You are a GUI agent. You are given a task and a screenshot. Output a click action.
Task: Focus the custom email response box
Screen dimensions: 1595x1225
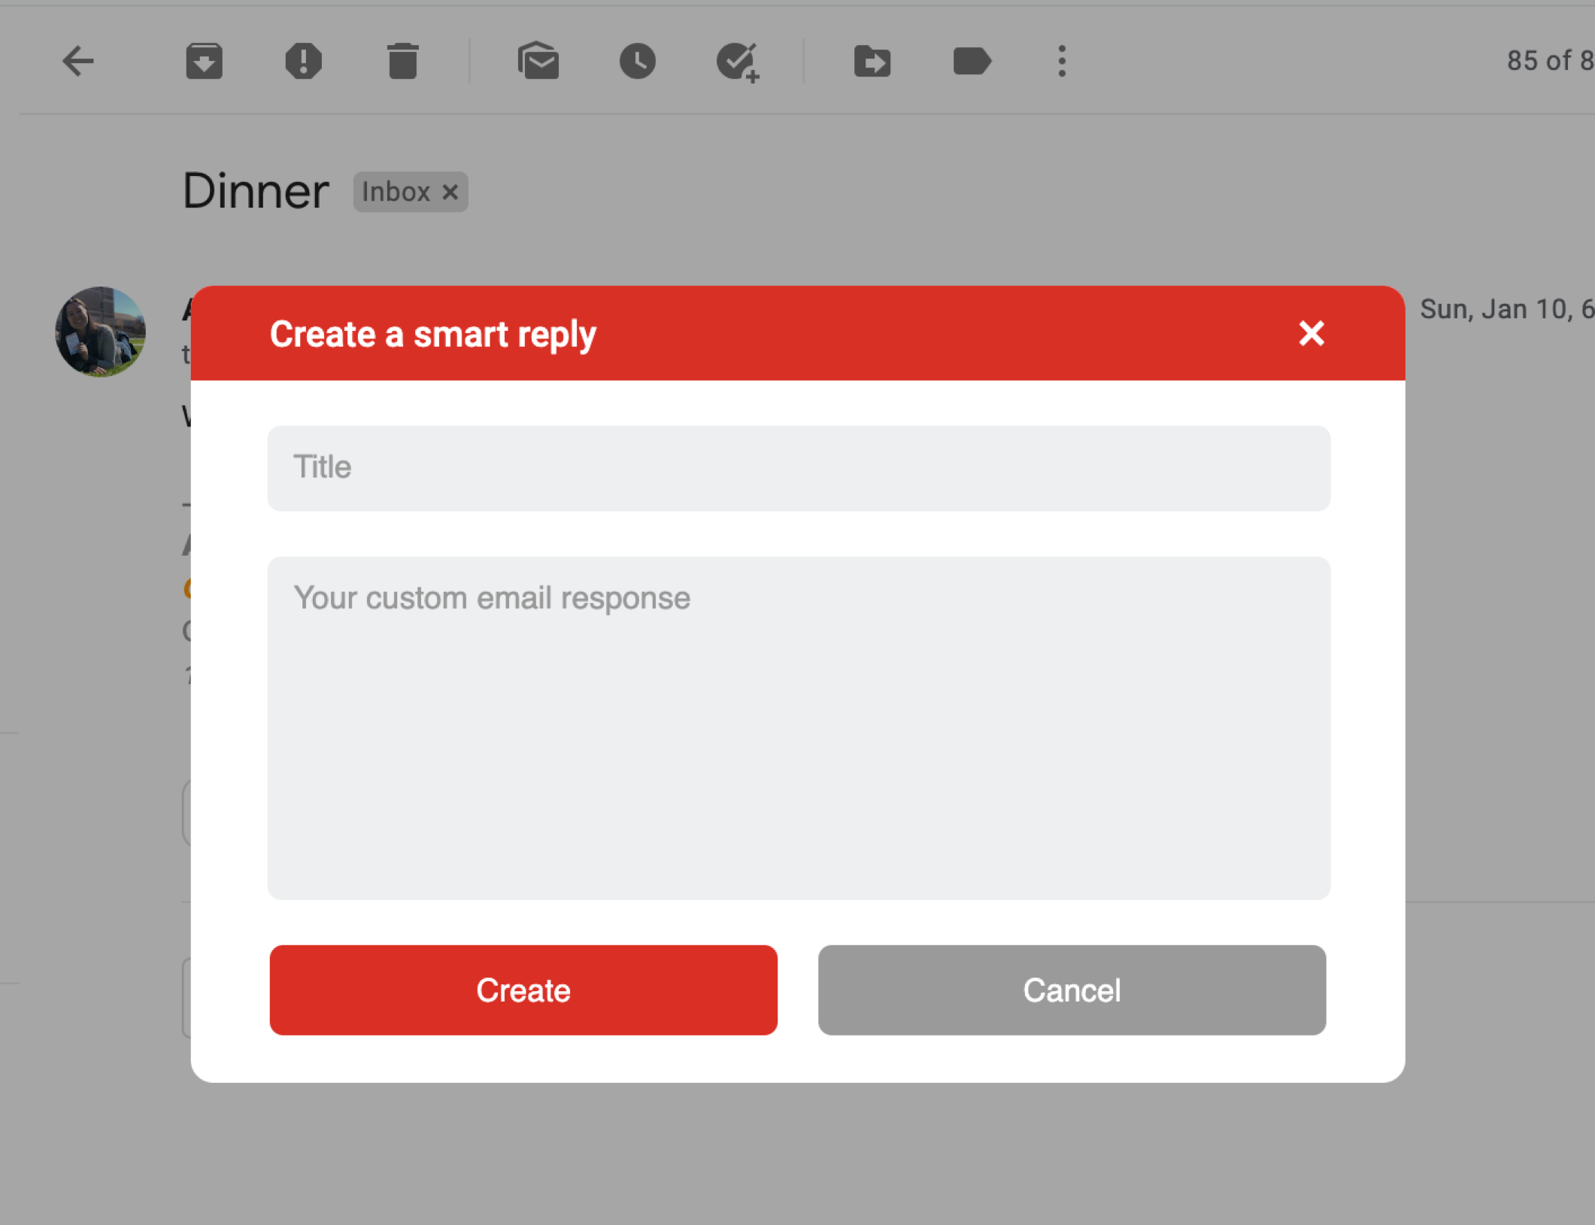pos(799,727)
